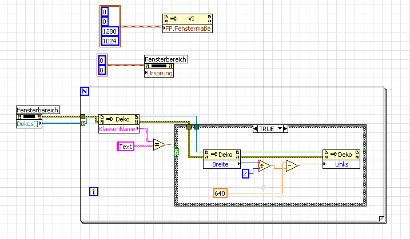Screen dimensions: 410x239
Task: Click the Deko node above KlassenName
Action: tap(119, 119)
